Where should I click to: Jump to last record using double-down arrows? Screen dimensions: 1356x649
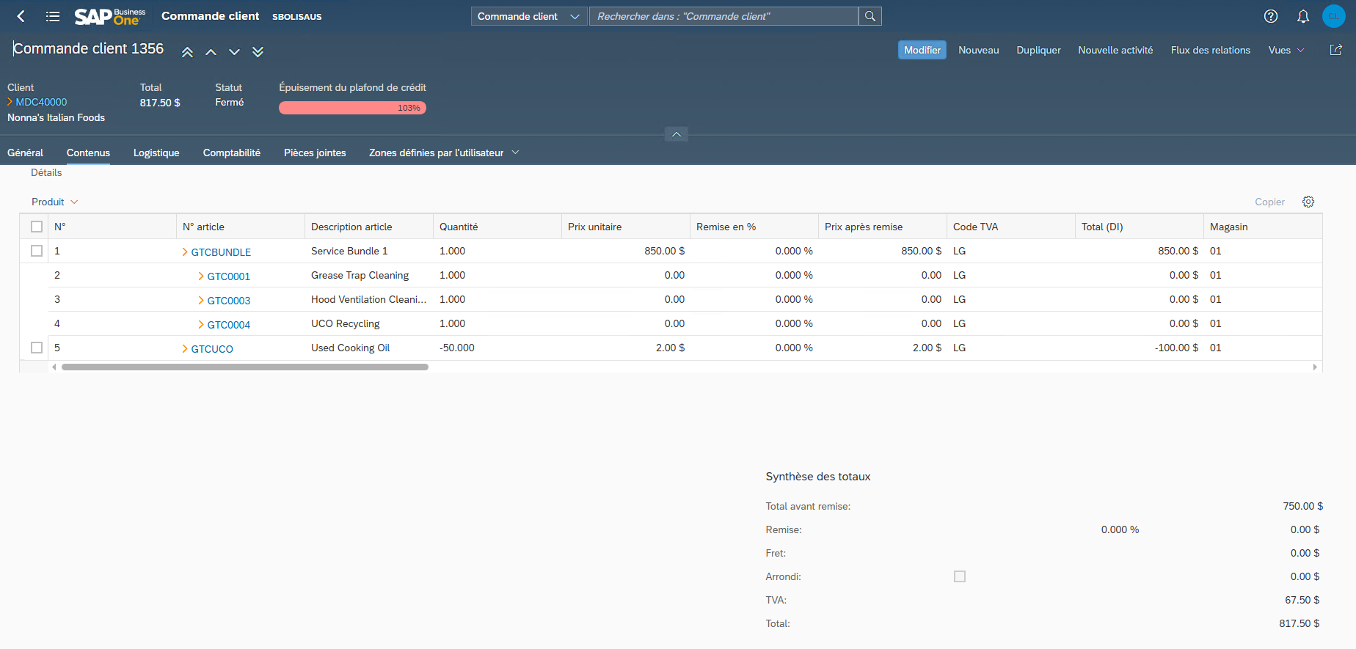(258, 52)
